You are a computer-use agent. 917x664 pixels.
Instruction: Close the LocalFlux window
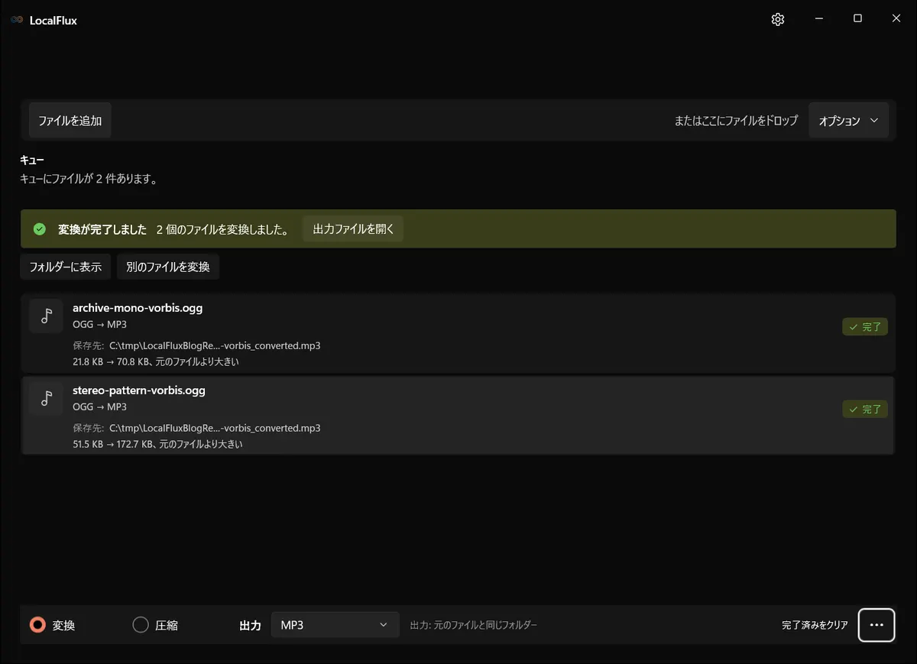click(896, 19)
